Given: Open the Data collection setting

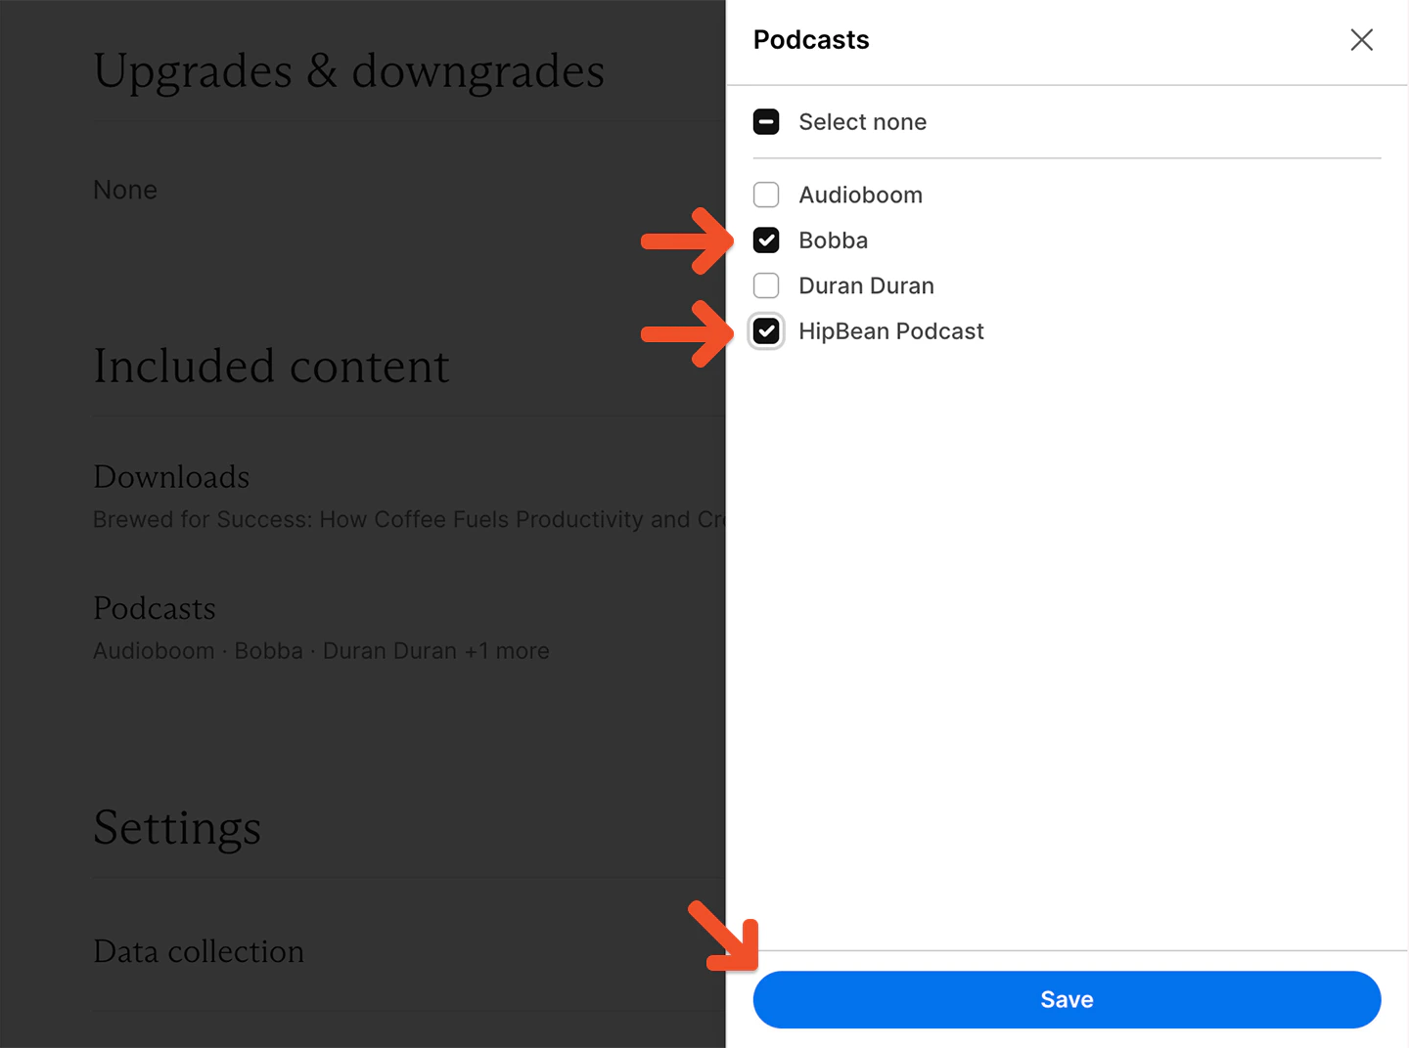Looking at the screenshot, I should pyautogui.click(x=199, y=951).
